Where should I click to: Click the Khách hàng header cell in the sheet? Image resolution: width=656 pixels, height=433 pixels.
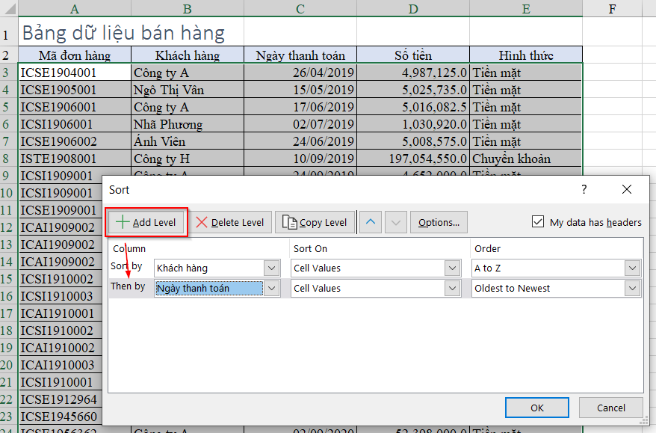click(x=188, y=55)
